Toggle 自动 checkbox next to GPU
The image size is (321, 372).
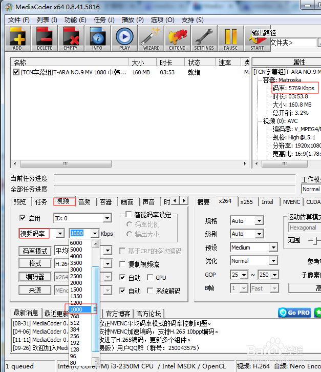(122, 277)
